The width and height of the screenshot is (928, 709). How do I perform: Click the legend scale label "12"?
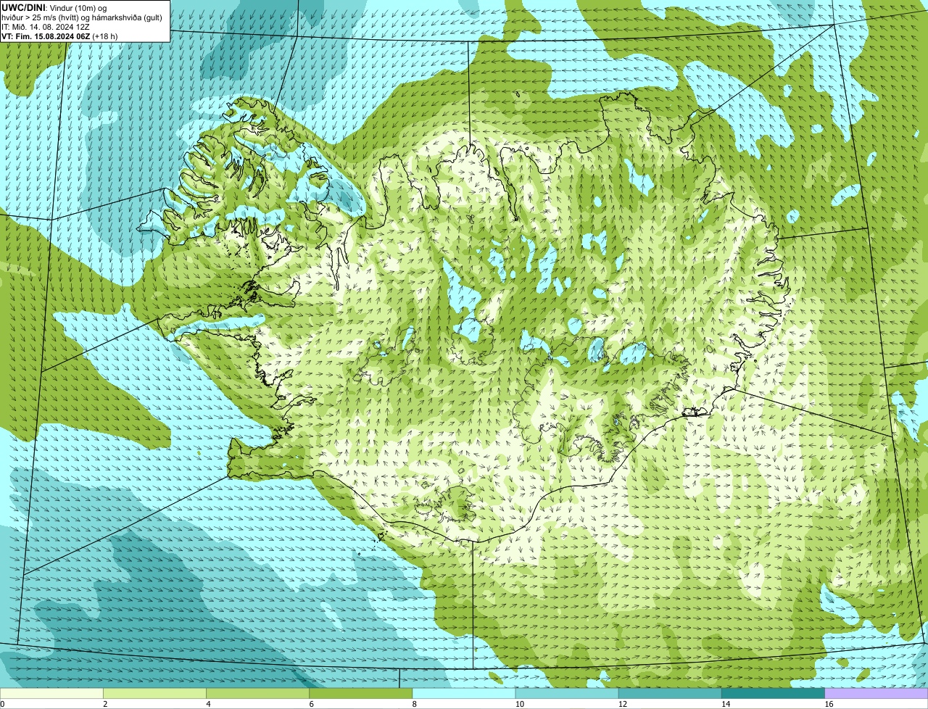point(622,704)
